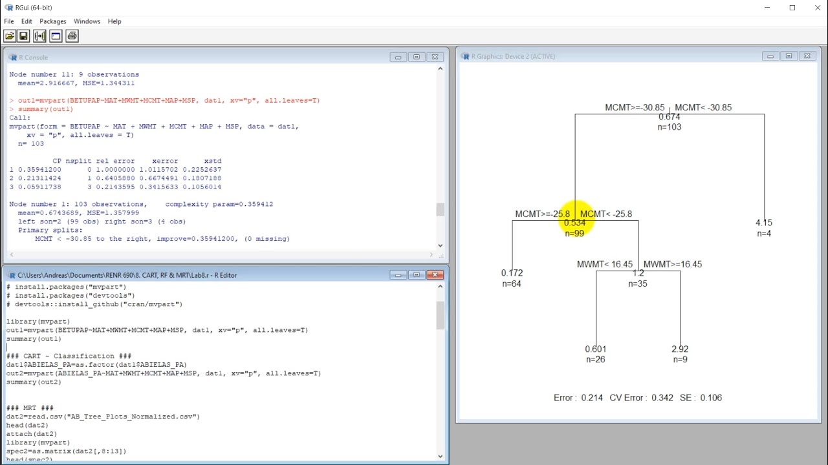Screen dimensions: 828x465
Task: Close the R Graphics Device 2 window
Action: point(807,56)
